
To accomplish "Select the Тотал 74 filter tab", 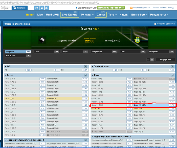I will (x=47, y=52).
